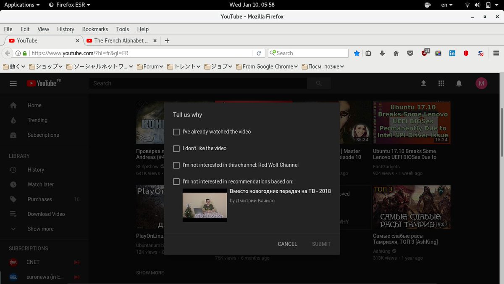The image size is (504, 284).
Task: Bookmark this page with the star icon
Action: pos(357,53)
